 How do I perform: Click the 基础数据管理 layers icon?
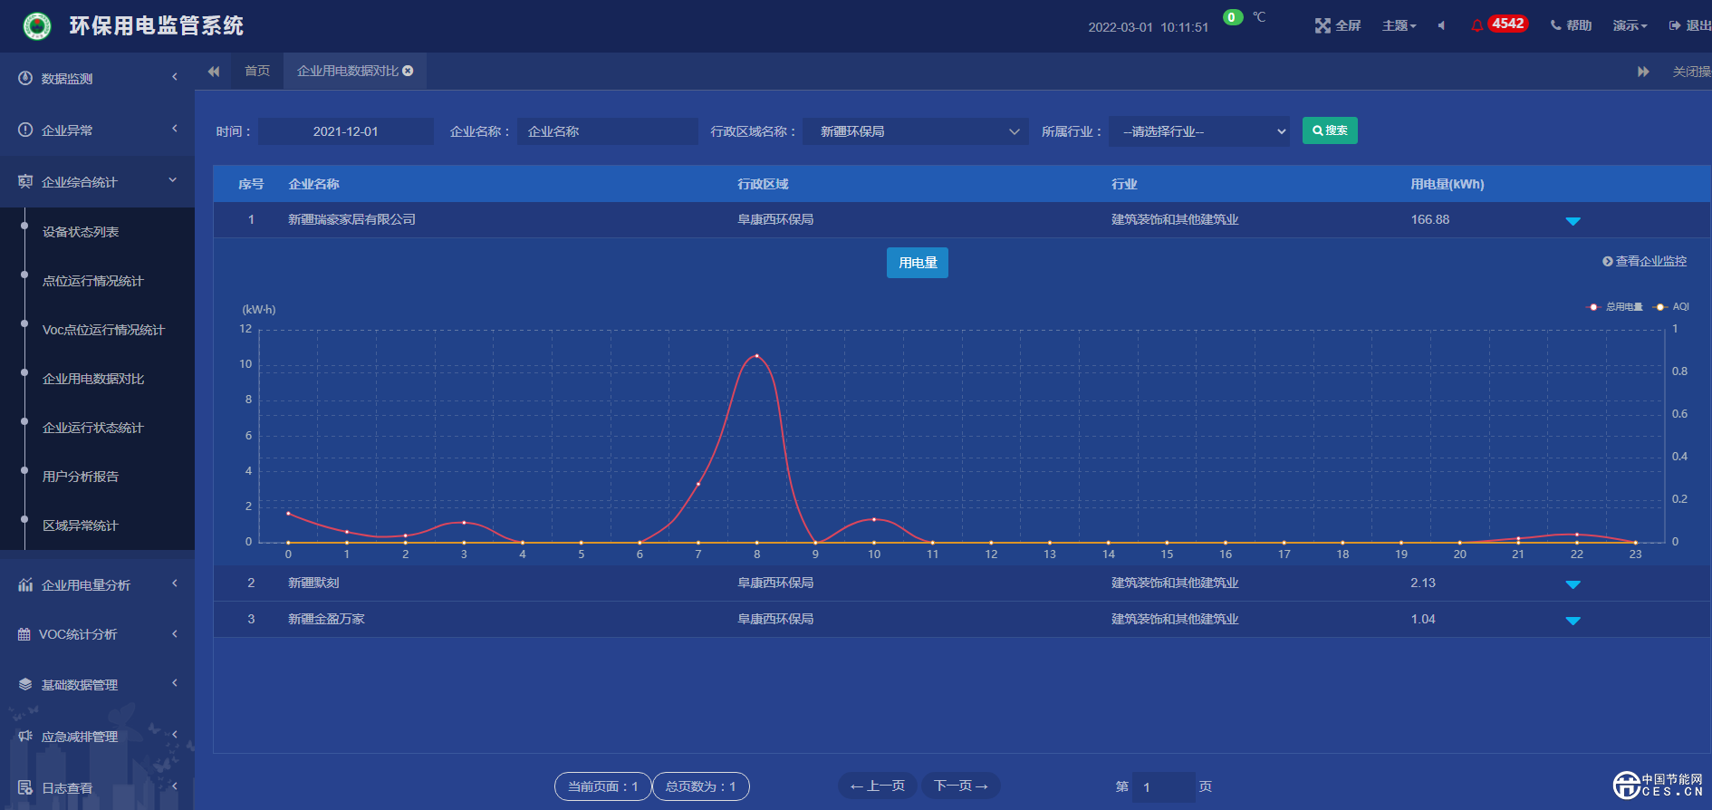(x=25, y=684)
